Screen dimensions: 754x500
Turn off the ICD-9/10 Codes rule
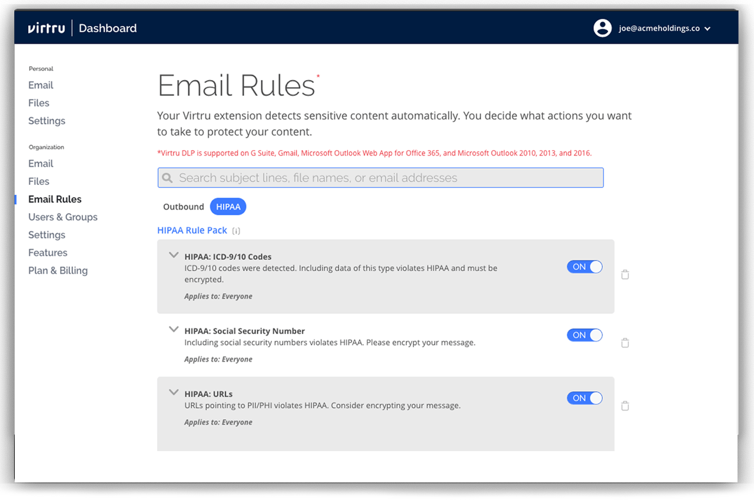click(584, 267)
